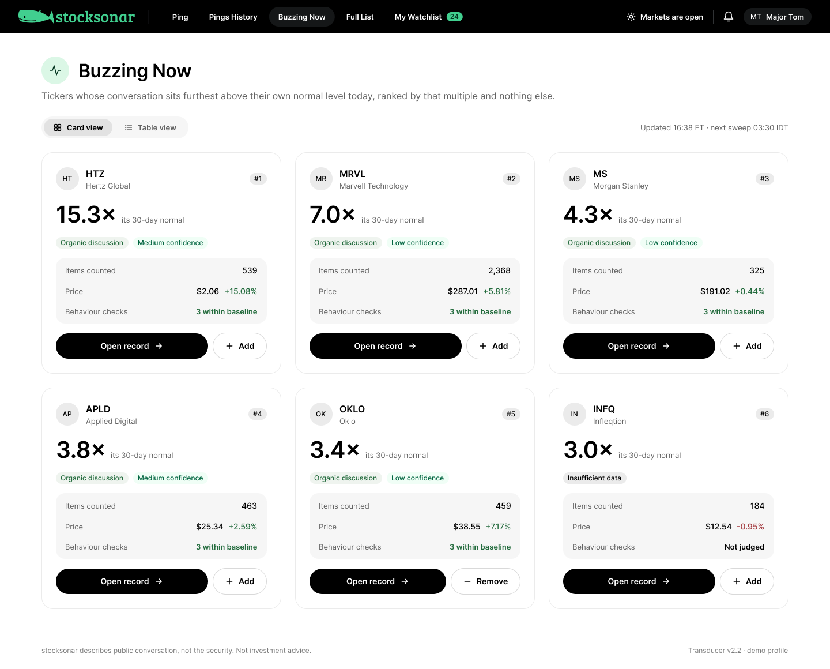Click the Buzzing Now pulse icon

55,70
